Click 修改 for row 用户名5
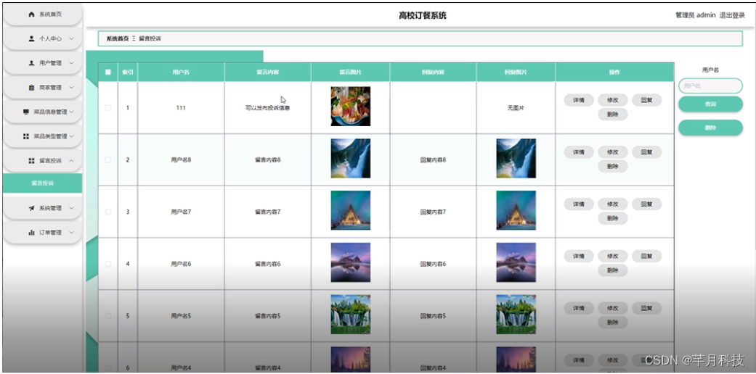This screenshot has height=374, width=756. coord(613,308)
